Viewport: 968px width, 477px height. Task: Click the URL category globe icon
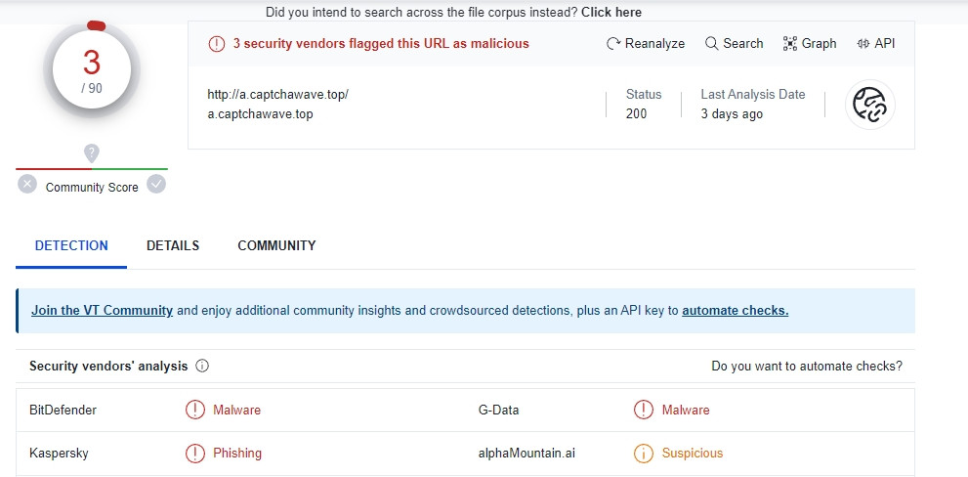[x=869, y=105]
